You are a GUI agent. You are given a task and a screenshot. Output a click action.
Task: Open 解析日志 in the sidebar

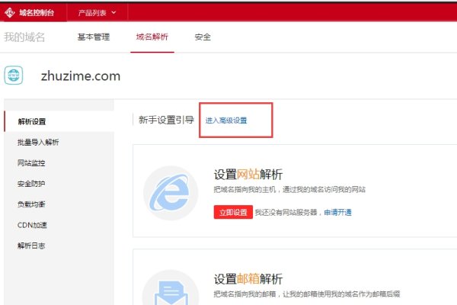(31, 246)
